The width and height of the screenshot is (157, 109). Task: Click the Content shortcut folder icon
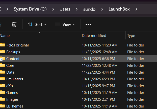(3, 59)
